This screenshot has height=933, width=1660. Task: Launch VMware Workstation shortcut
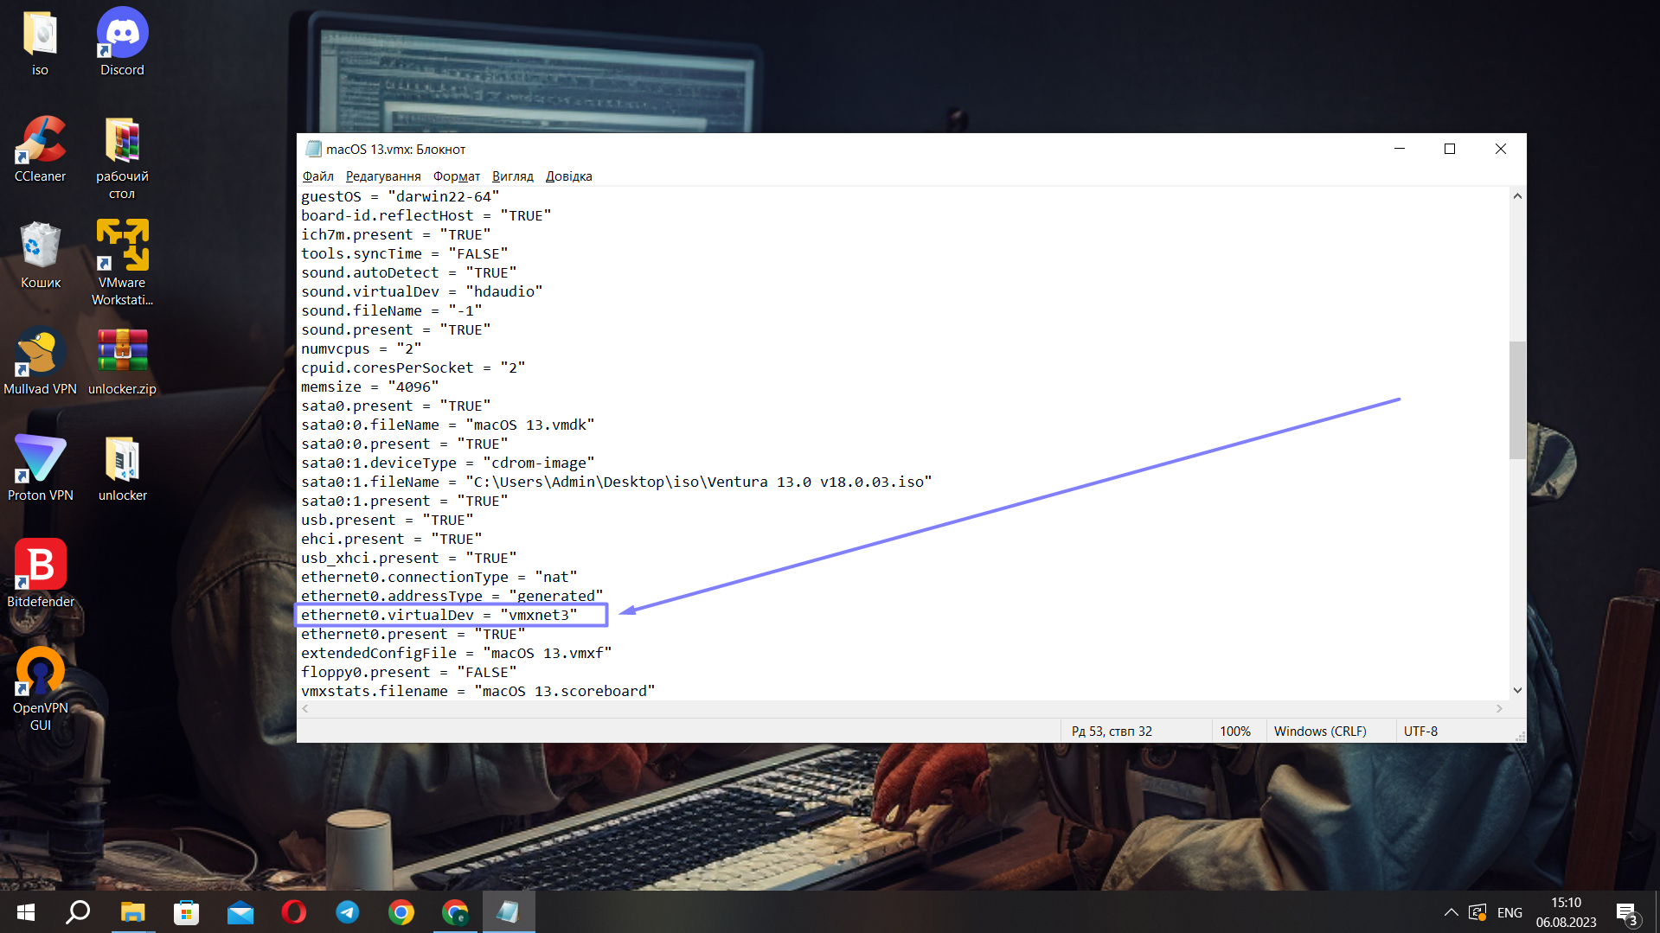[122, 263]
